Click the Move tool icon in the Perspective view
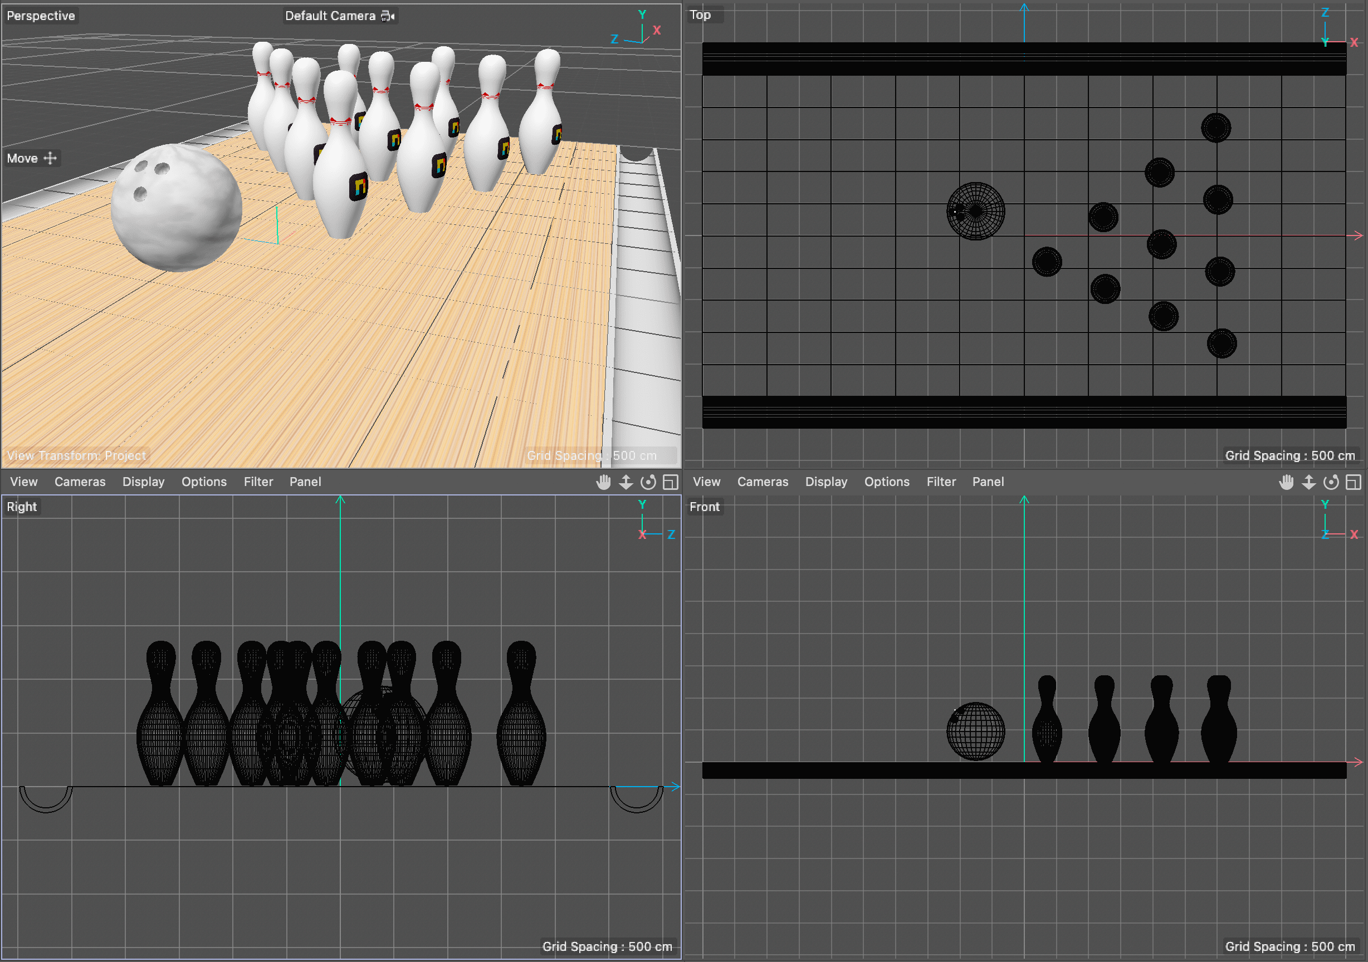 50,158
